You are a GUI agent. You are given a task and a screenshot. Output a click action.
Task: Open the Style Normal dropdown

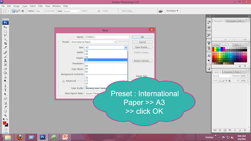[x=71, y=11]
